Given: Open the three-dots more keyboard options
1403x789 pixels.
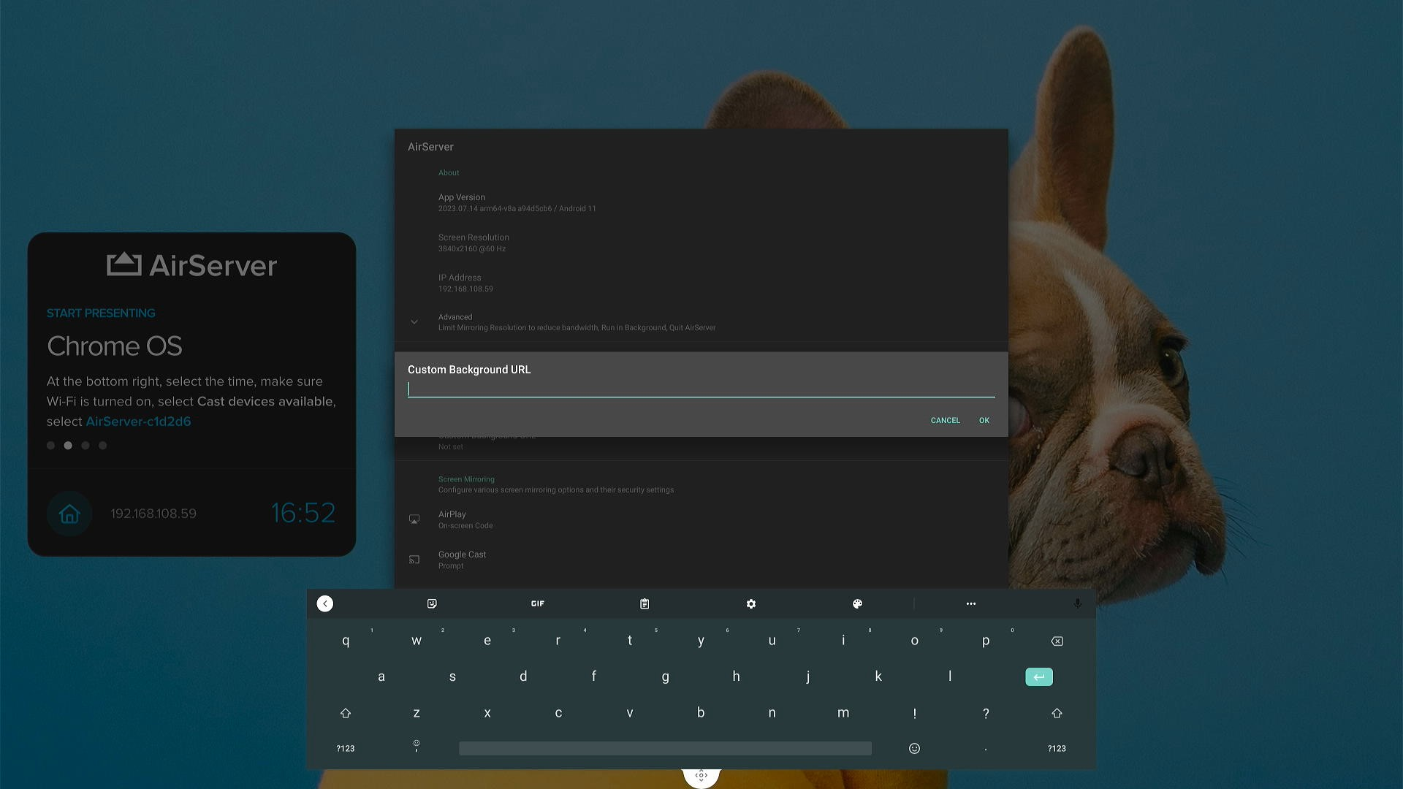Looking at the screenshot, I should pyautogui.click(x=970, y=603).
